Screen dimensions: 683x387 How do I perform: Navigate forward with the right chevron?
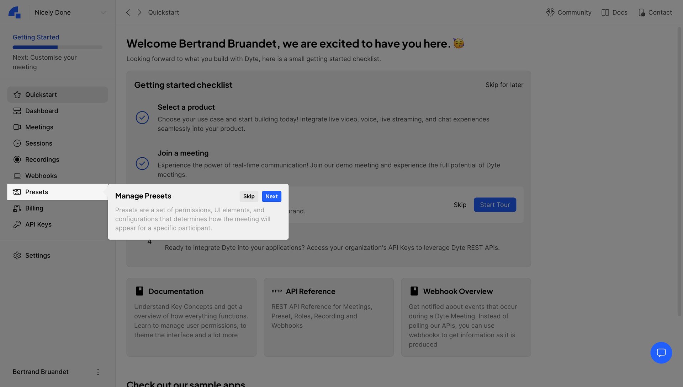coord(139,12)
